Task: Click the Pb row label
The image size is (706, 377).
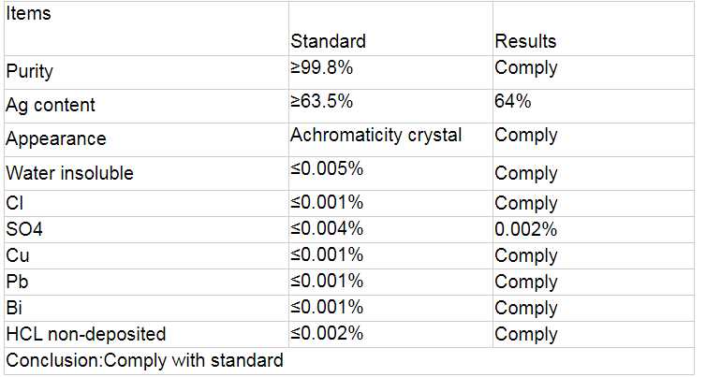Action: (17, 282)
